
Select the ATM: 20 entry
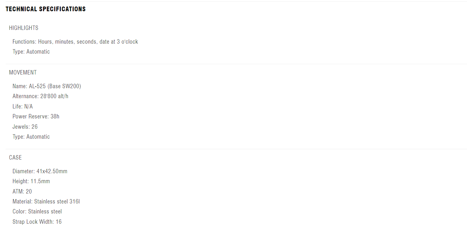pos(22,192)
